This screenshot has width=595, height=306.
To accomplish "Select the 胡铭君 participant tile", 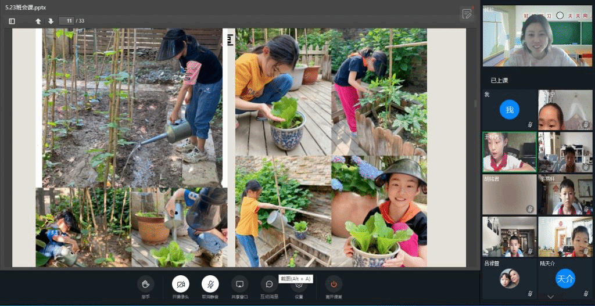I will 509,195.
